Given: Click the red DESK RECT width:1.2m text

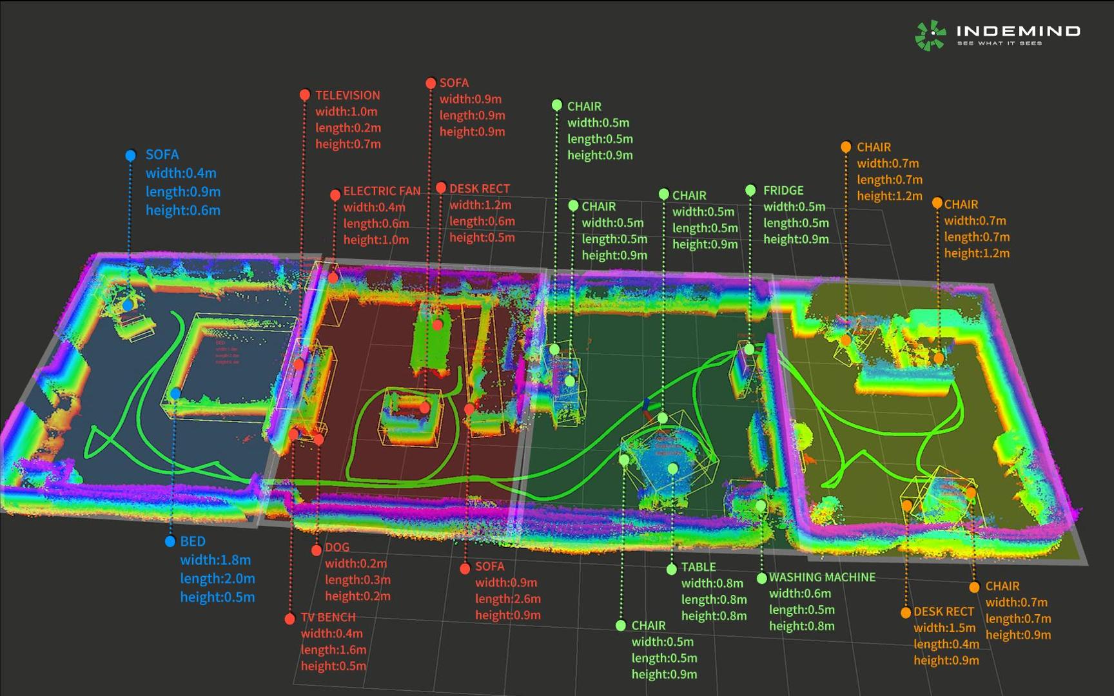Looking at the screenshot, I should point(480,205).
